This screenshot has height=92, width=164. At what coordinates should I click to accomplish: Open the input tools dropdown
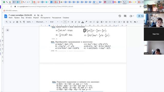[136, 22]
